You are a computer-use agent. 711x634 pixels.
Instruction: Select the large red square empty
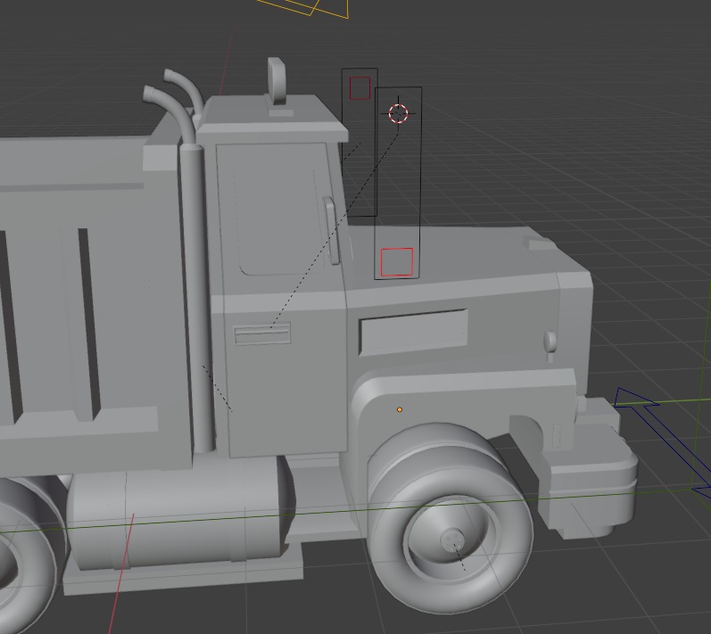pos(397,261)
